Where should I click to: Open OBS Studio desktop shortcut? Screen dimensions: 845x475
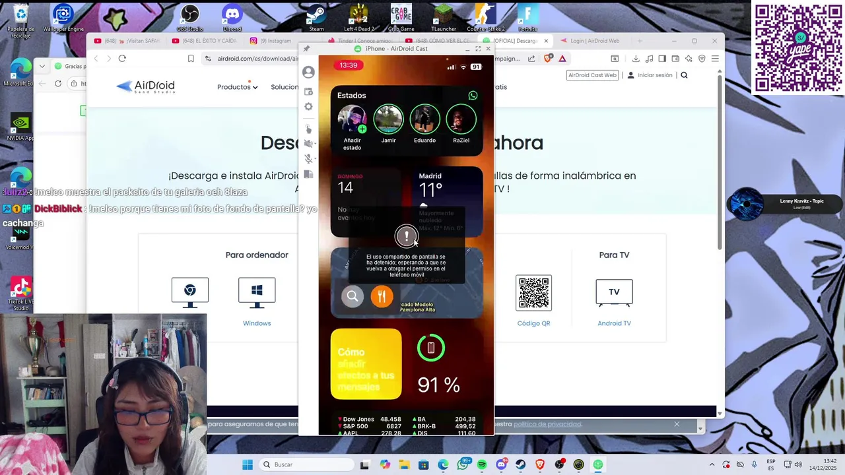click(x=190, y=18)
